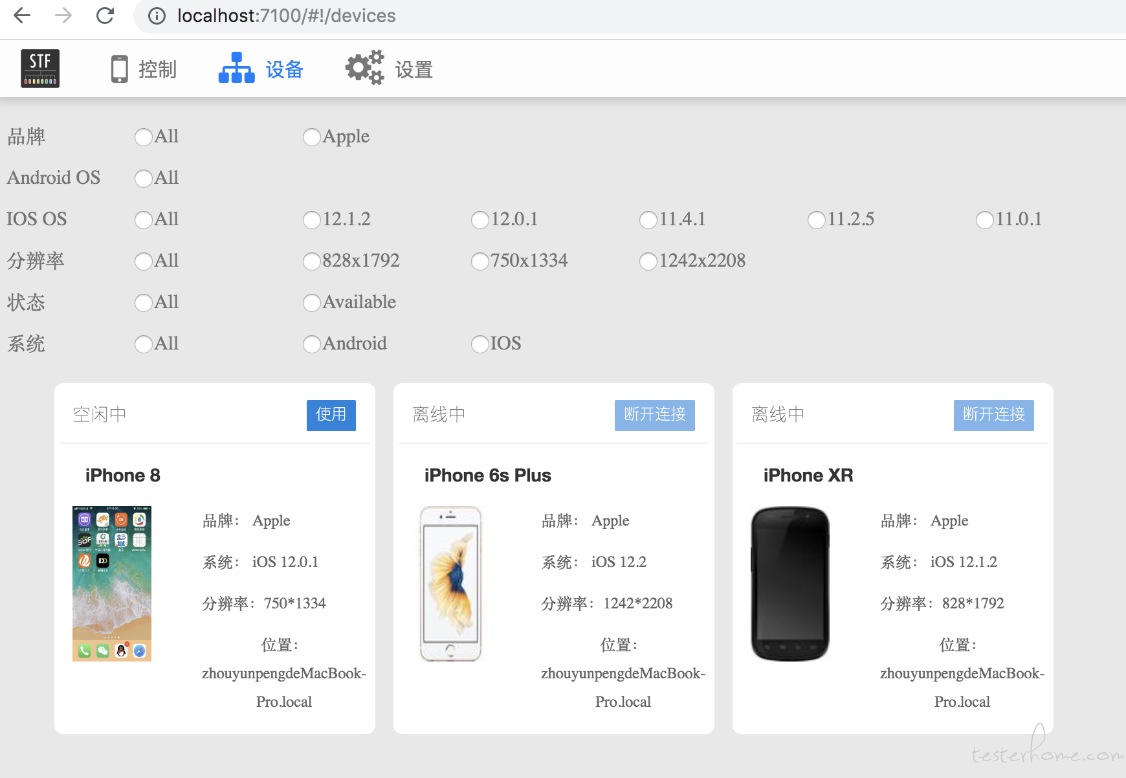Click the network devices icon beside 设备
Viewport: 1126px width, 778px height.
(236, 68)
